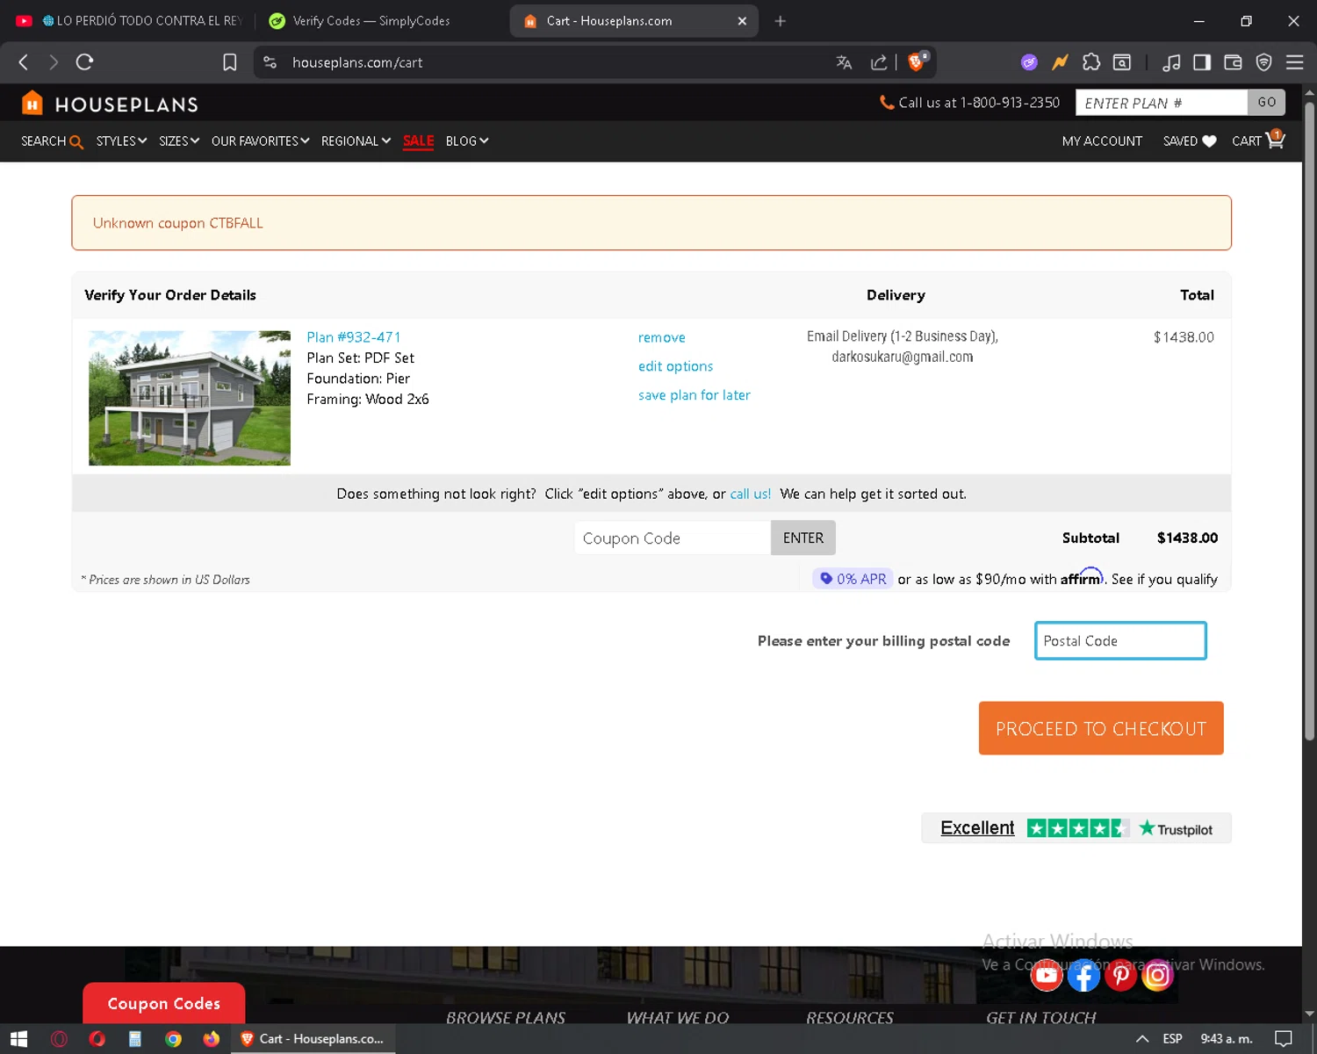The width and height of the screenshot is (1317, 1054).
Task: Click the edit options link
Action: (675, 366)
